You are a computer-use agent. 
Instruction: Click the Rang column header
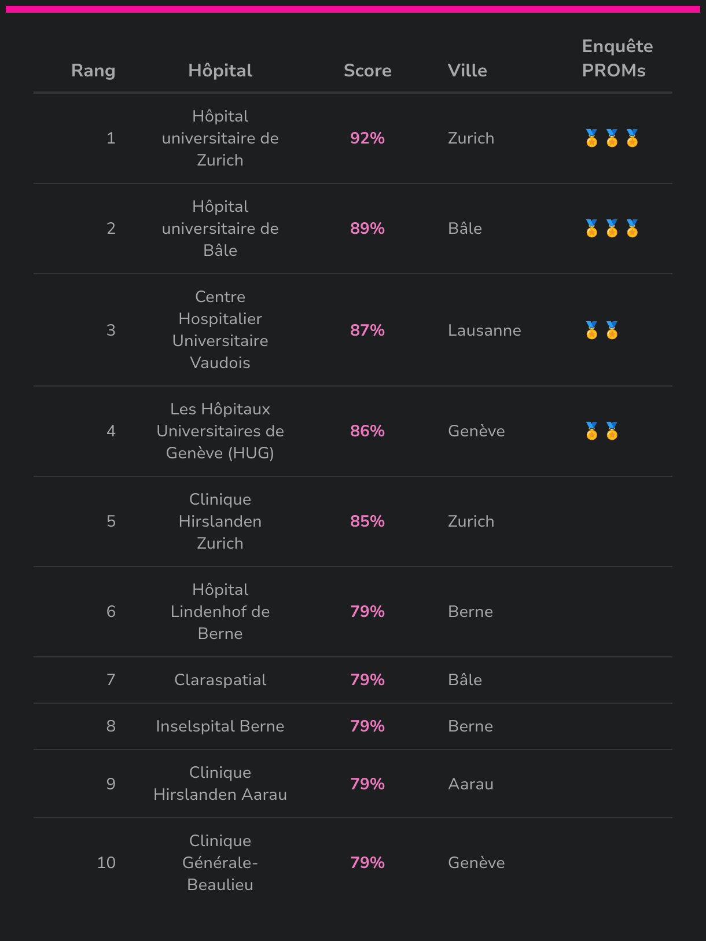tap(93, 71)
